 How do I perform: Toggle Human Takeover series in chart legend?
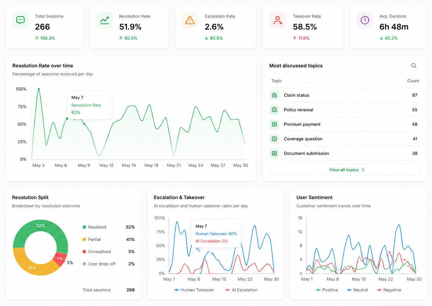click(x=194, y=290)
